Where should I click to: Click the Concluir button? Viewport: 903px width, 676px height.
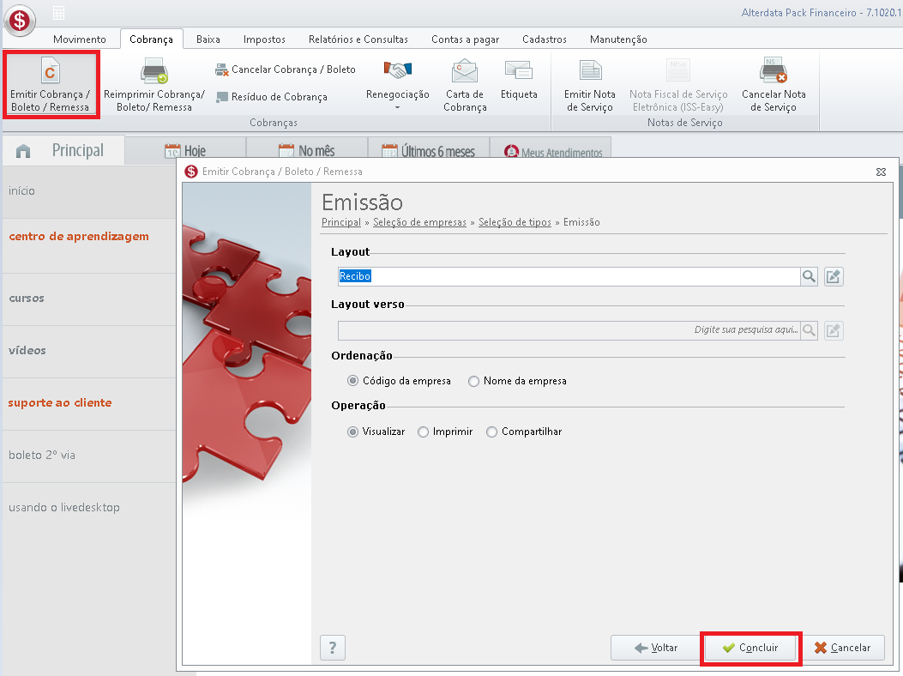(750, 648)
